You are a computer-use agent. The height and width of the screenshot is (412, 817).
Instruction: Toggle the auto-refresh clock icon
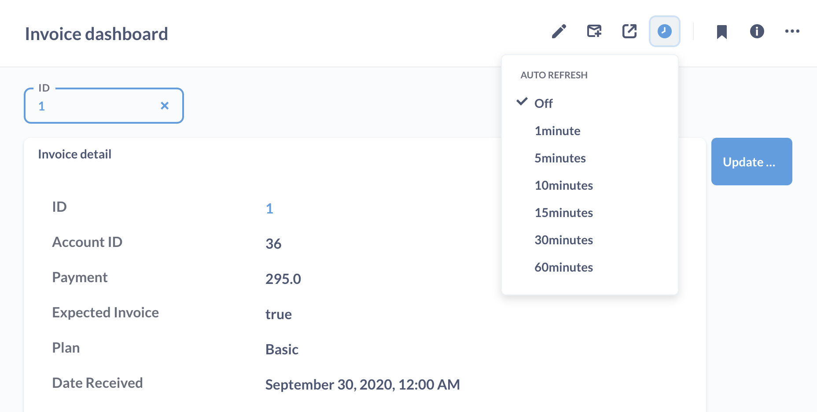(x=665, y=31)
